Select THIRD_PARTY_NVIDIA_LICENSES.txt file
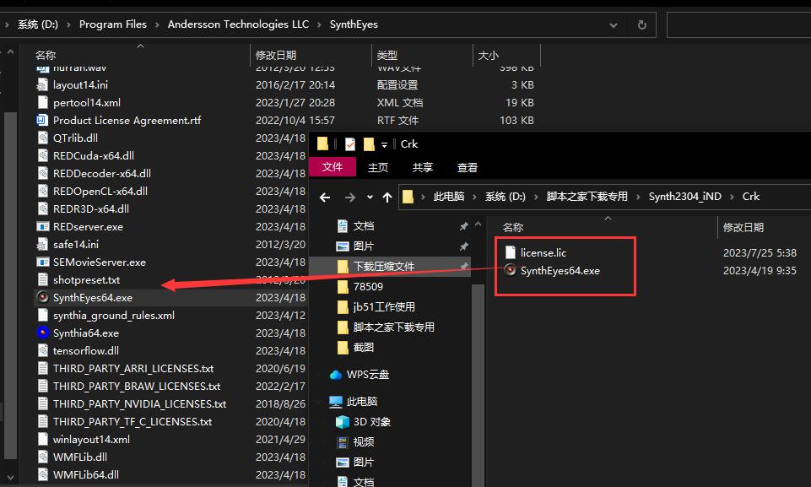Viewport: 811px width, 487px height. [x=139, y=403]
